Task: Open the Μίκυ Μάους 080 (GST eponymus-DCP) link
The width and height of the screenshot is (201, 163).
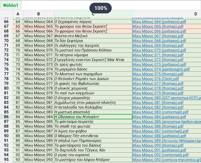Action: (166, 97)
